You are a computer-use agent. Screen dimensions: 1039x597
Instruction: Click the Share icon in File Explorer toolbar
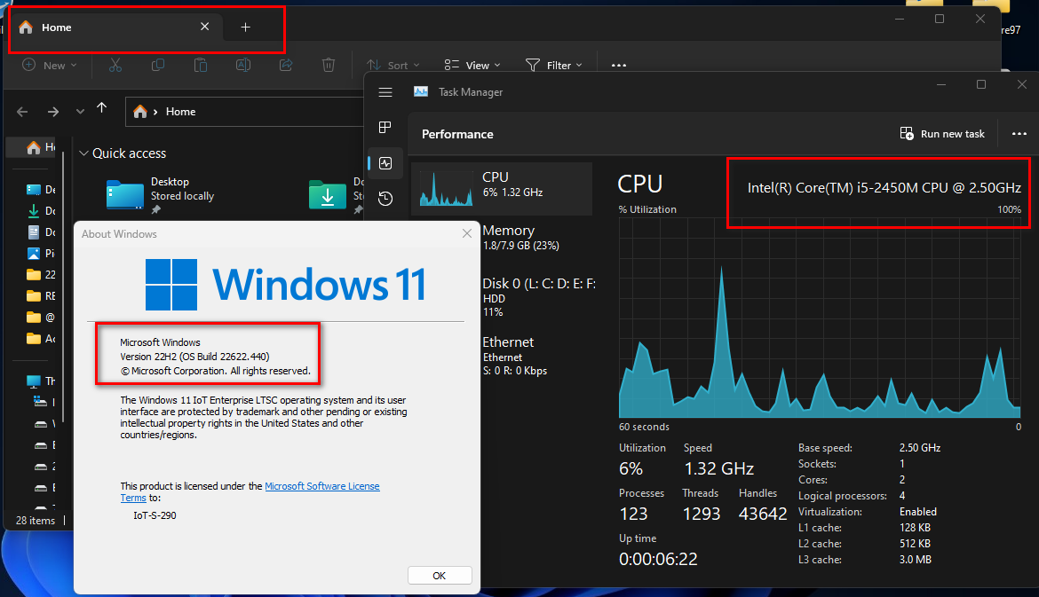click(x=286, y=65)
